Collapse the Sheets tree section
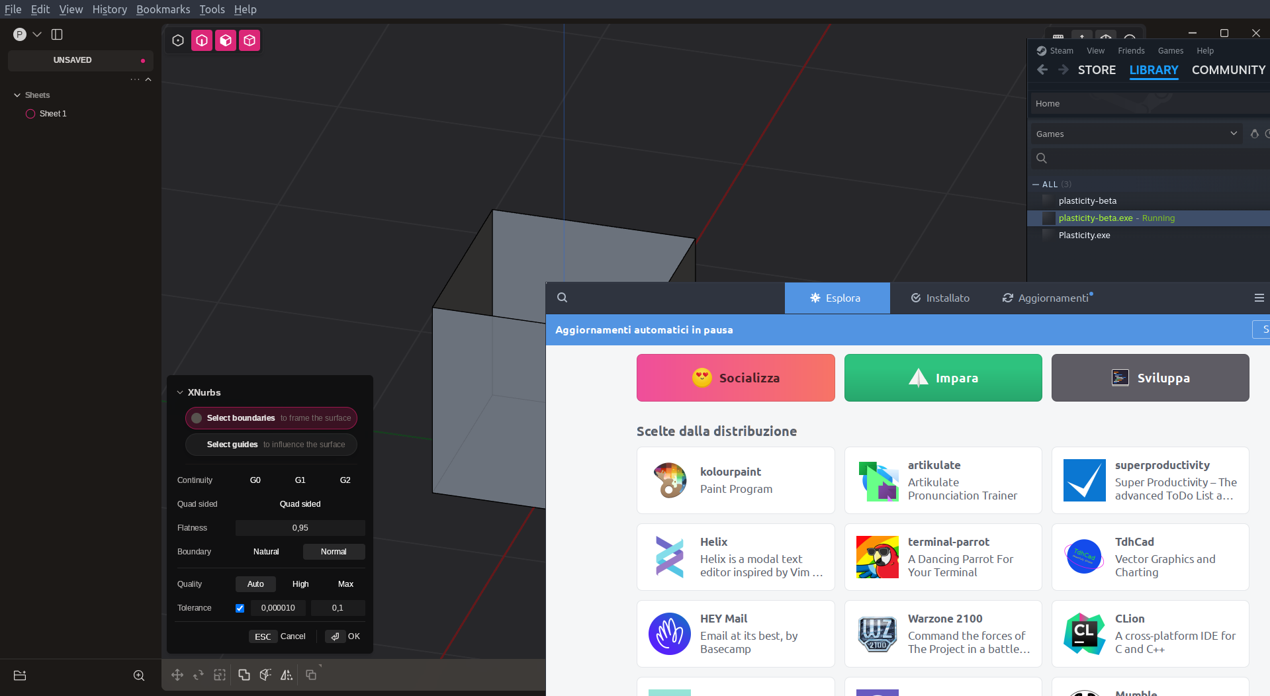This screenshot has width=1270, height=696. coord(17,95)
